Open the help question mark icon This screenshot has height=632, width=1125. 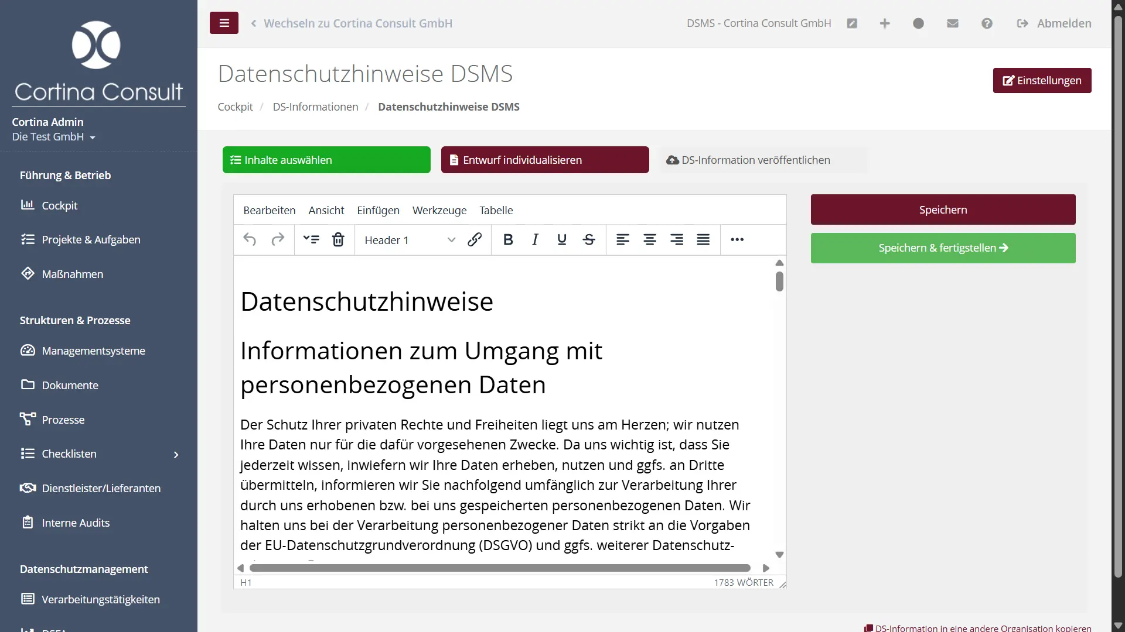987,23
